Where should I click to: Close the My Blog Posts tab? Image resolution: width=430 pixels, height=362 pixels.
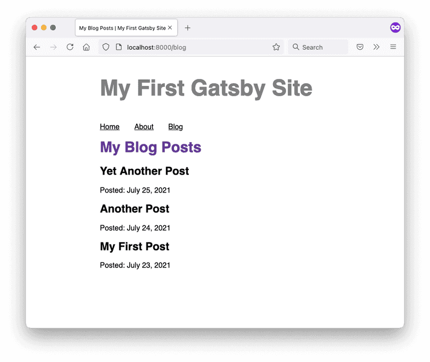coord(170,28)
